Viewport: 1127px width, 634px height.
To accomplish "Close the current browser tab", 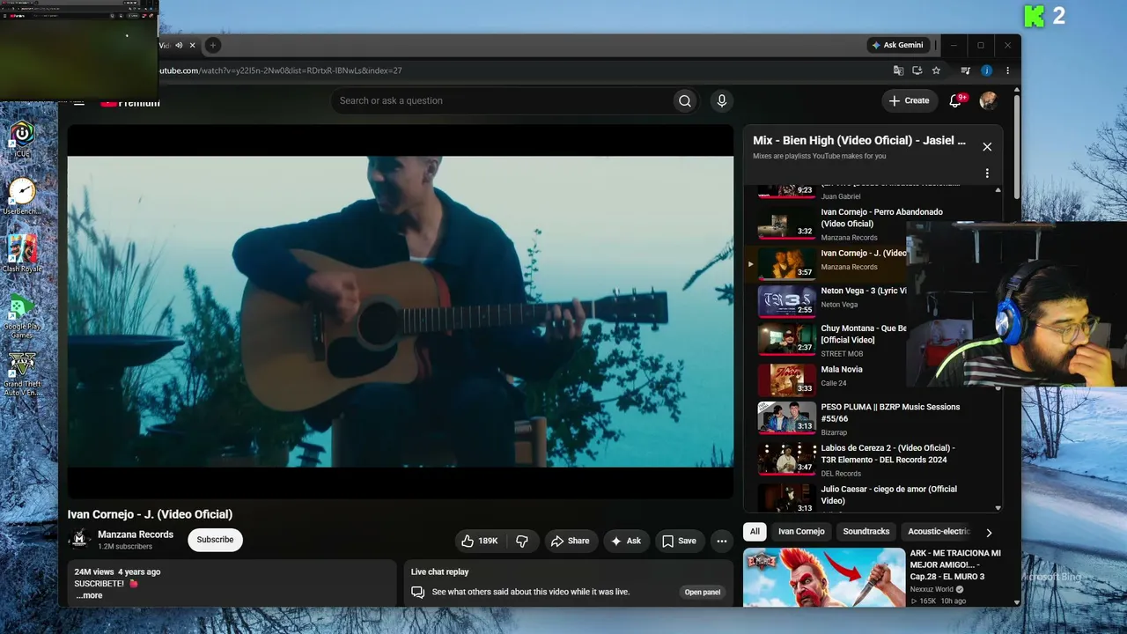I will click(193, 45).
